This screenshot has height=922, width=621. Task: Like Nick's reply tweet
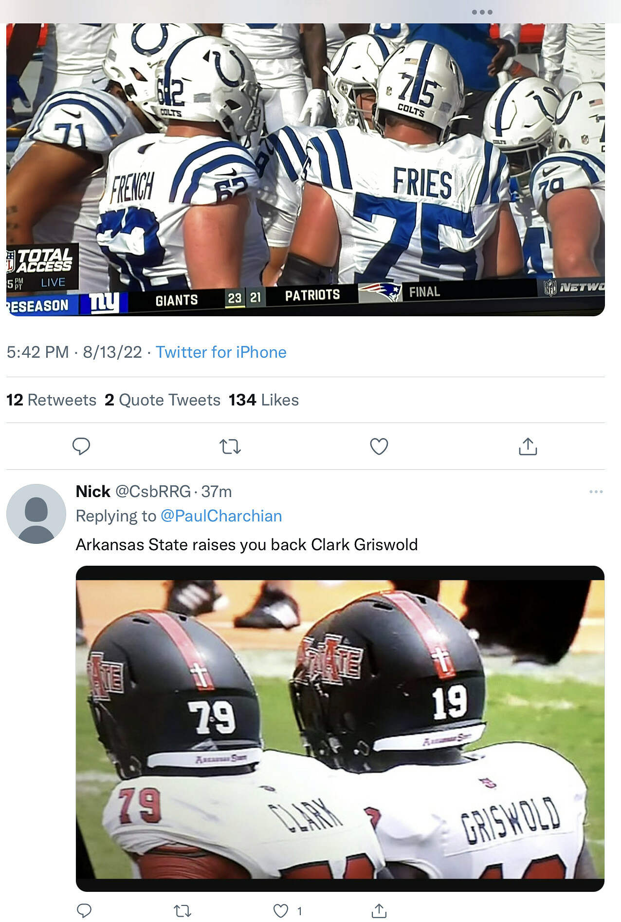(x=281, y=910)
